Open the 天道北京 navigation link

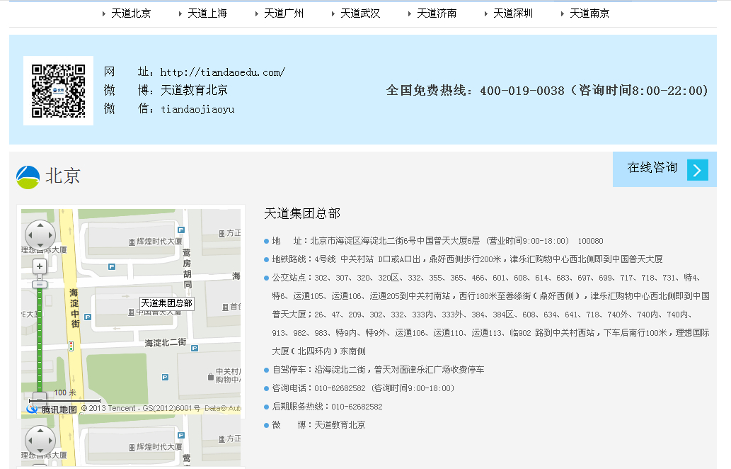tap(131, 13)
